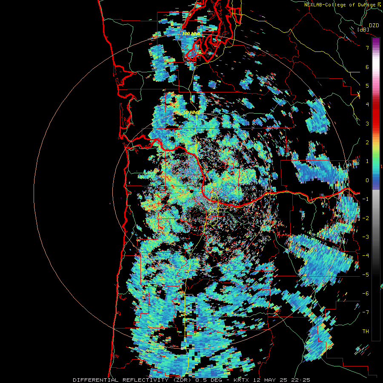Click the -4 value on the dB scale

(366, 256)
